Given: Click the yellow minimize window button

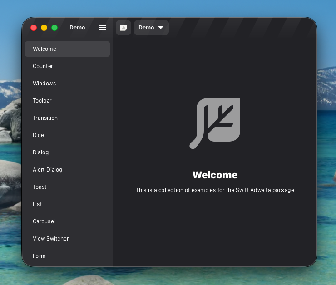Looking at the screenshot, I should (x=44, y=28).
